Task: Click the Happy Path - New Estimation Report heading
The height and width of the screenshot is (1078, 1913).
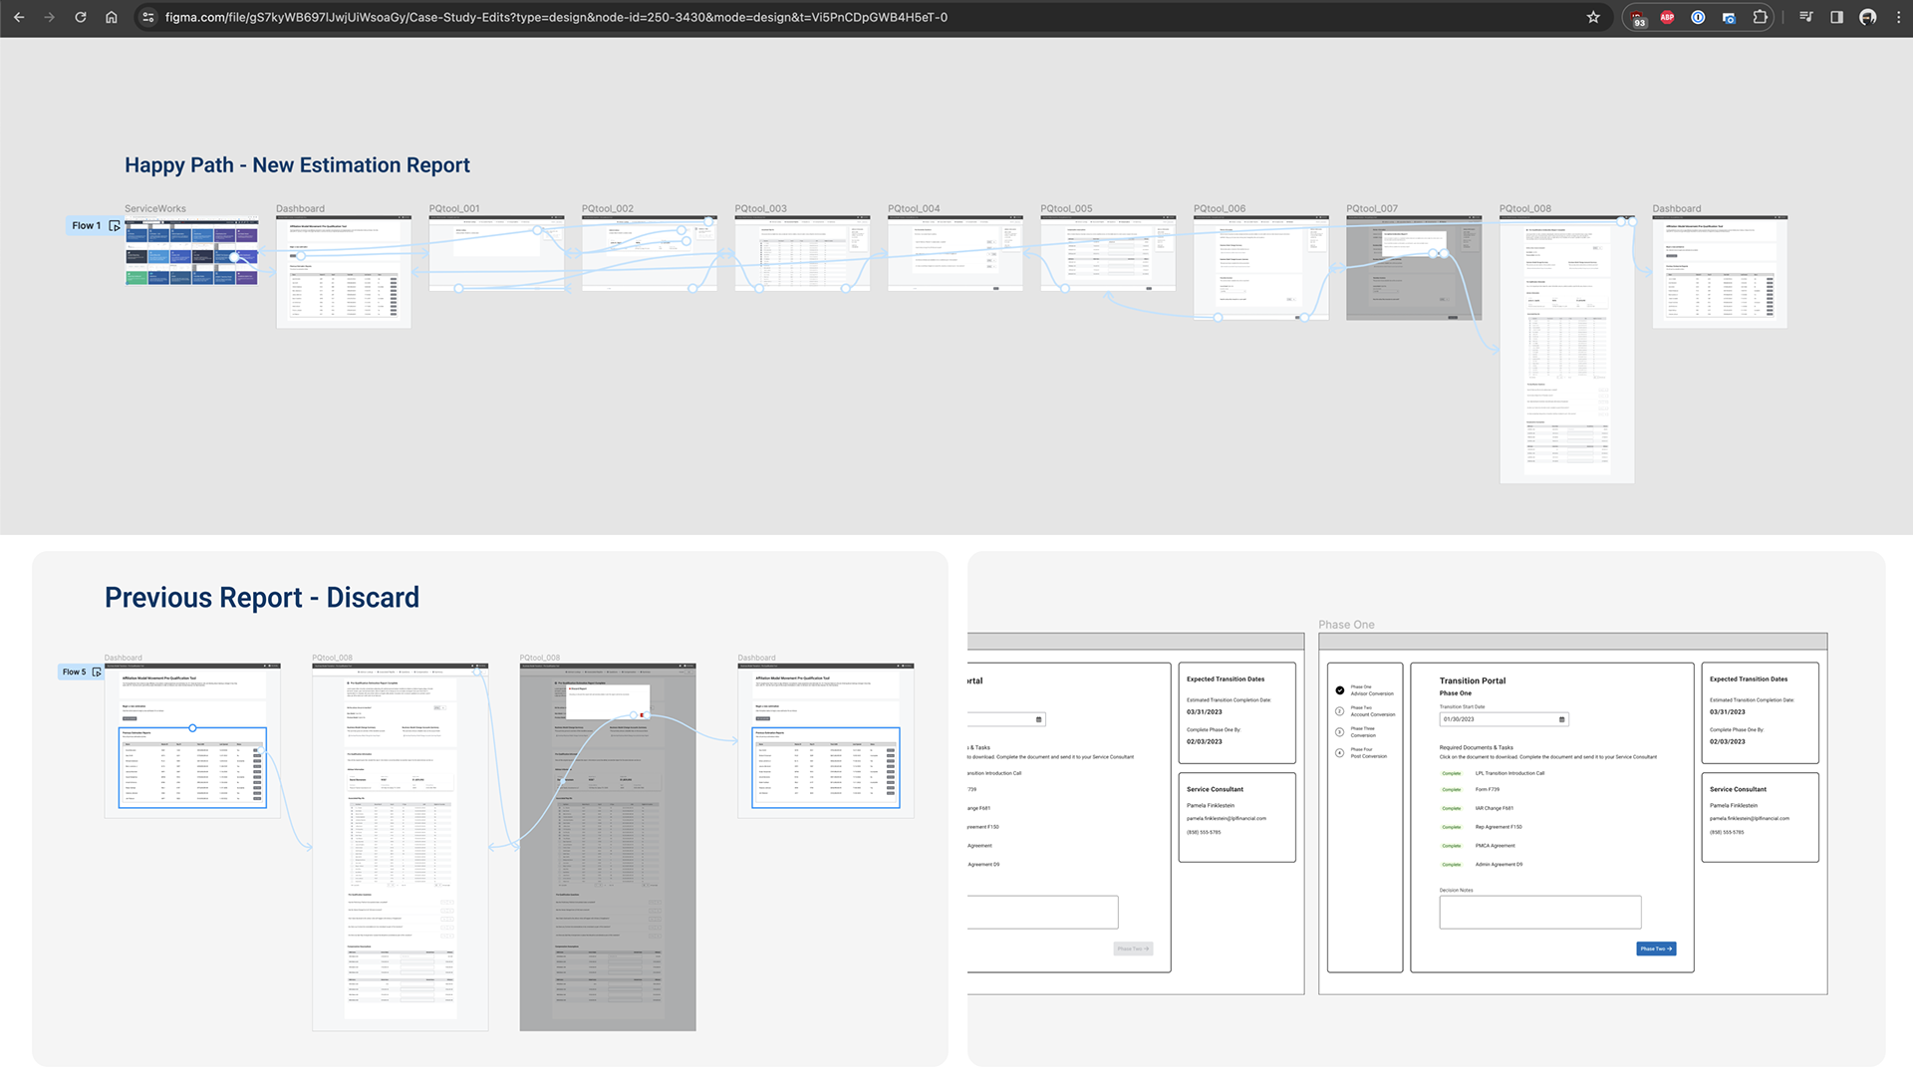Action: click(297, 165)
